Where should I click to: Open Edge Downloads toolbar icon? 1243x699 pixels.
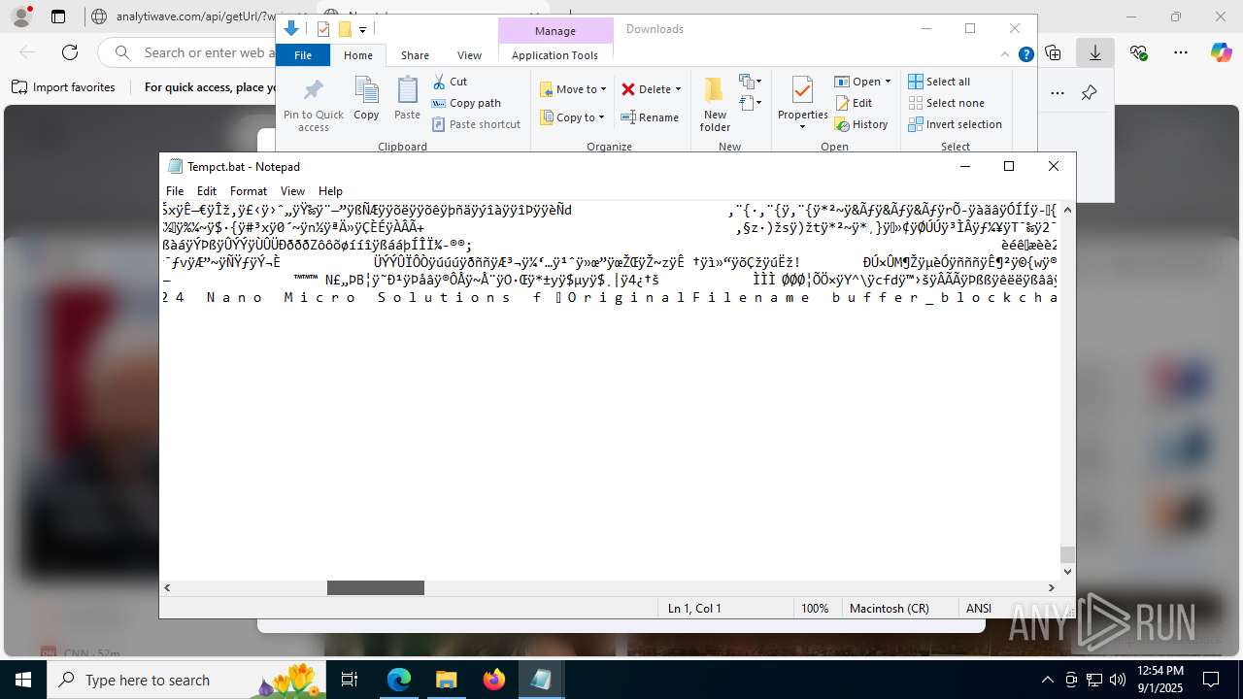pyautogui.click(x=1094, y=52)
